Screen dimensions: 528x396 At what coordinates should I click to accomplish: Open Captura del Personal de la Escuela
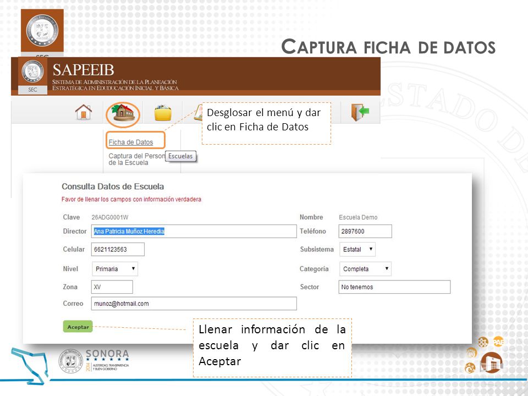coord(136,159)
